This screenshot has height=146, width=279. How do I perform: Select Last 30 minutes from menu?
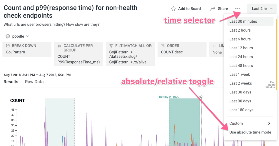click(x=243, y=21)
